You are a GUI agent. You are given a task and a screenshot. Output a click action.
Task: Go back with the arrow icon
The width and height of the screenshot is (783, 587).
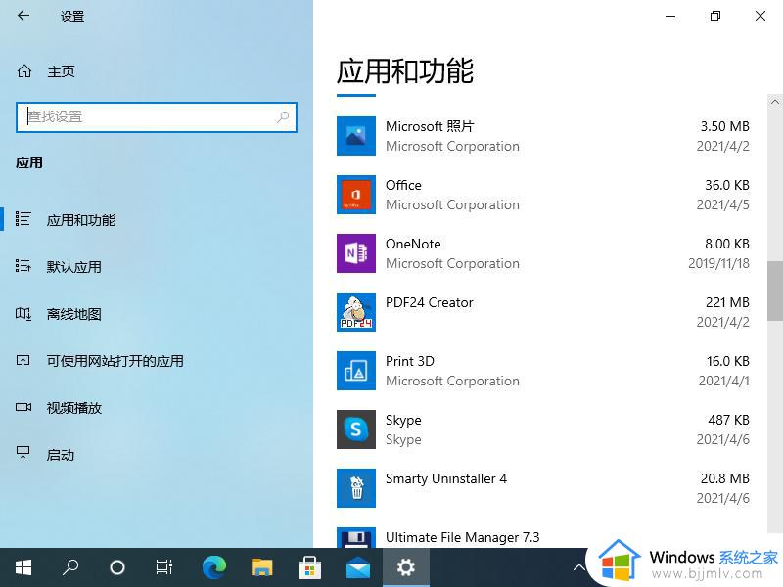[23, 16]
